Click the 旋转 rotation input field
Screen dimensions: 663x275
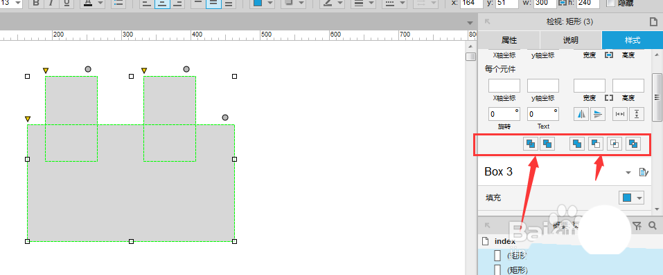504,114
